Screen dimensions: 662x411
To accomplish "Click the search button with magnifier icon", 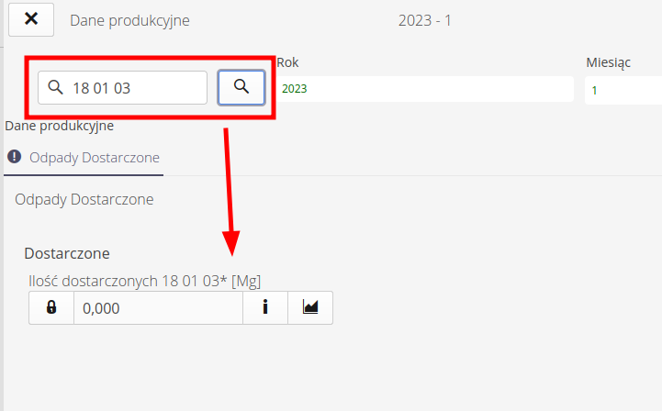I will click(x=241, y=87).
